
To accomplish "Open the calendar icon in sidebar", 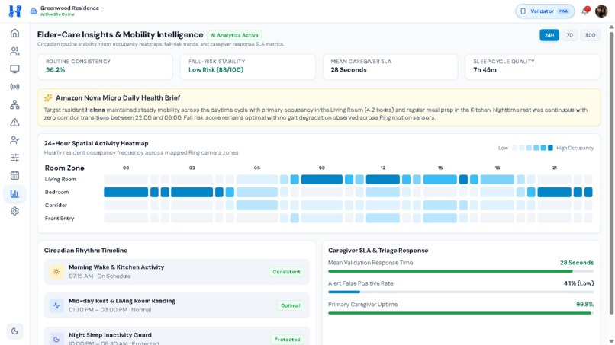I will [x=14, y=175].
